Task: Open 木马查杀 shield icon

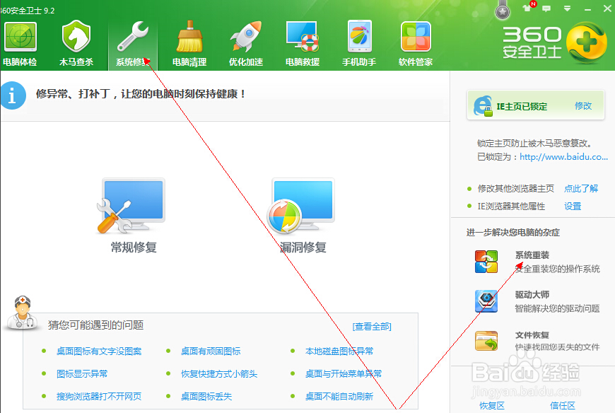Action: (76, 37)
